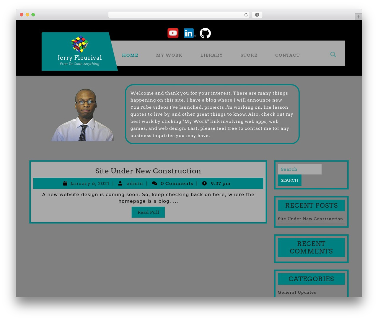Open the GitHub profile icon
This screenshot has height=320, width=378.
pyautogui.click(x=205, y=33)
